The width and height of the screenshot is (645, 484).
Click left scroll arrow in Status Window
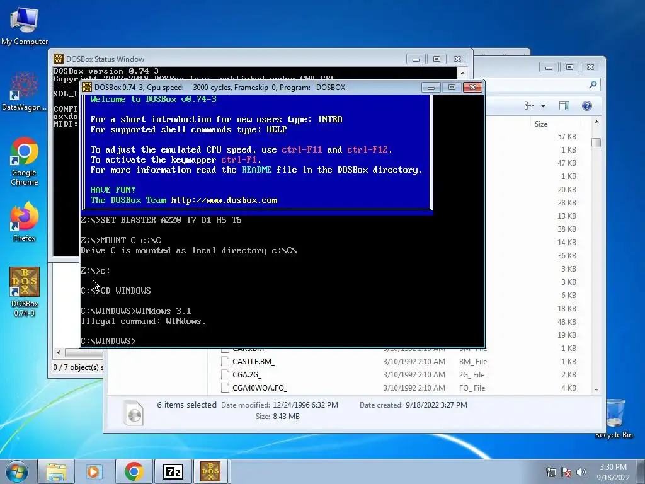pyautogui.click(x=59, y=353)
